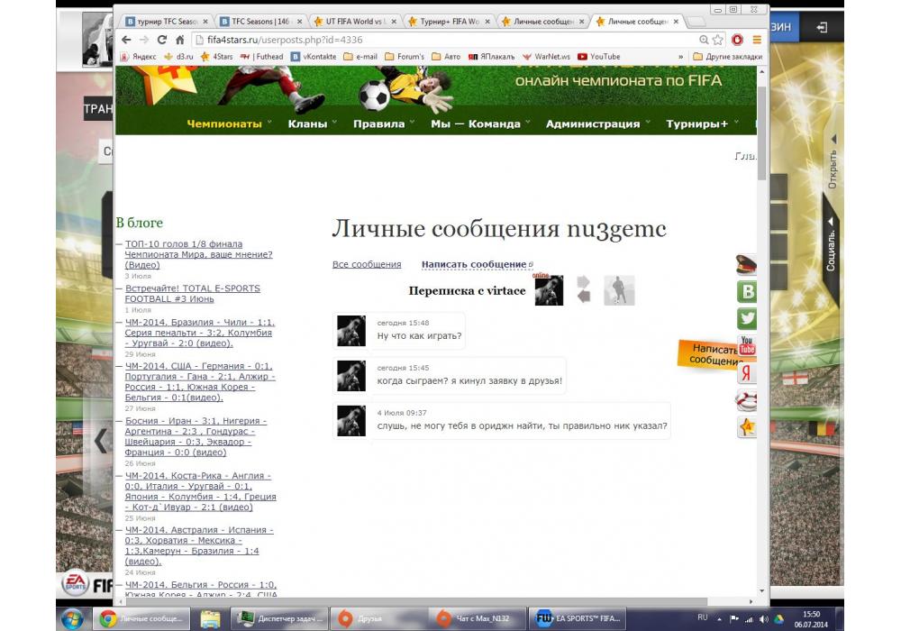Click the police cap icon in sidebar
Image resolution: width=901 pixels, height=631 pixels.
click(x=746, y=265)
